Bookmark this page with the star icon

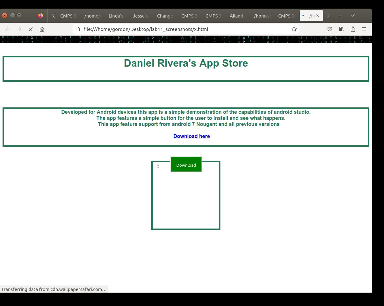click(294, 29)
